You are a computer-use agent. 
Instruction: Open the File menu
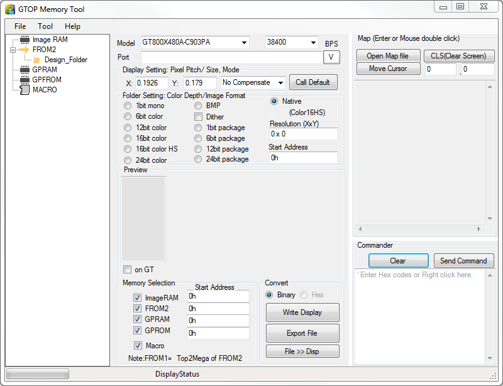pos(20,26)
